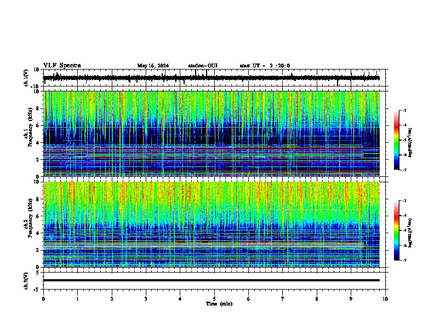This screenshot has width=434, height=335.
Task: Click the "4" kHz tick of ch.1 spectrogram
Action: click(38, 143)
